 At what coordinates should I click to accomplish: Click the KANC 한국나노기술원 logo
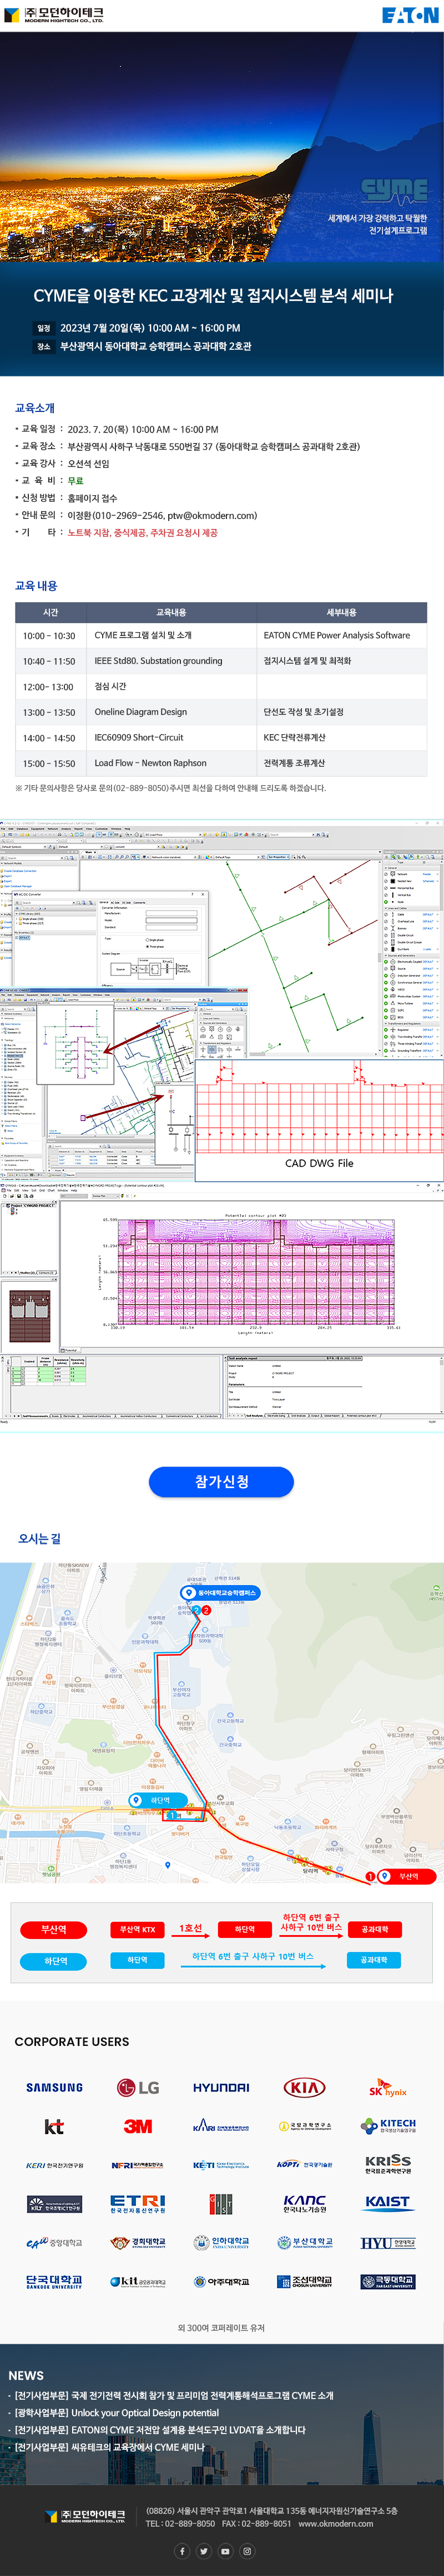304,2203
